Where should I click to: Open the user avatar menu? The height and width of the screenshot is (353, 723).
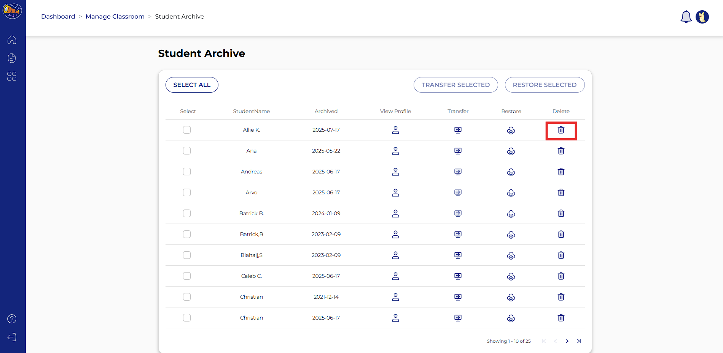point(702,17)
